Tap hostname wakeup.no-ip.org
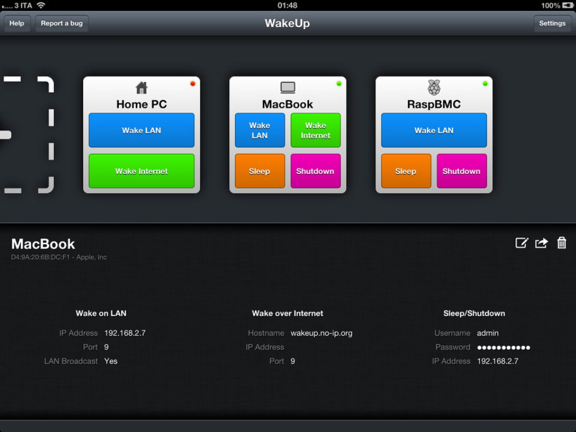The height and width of the screenshot is (432, 576). (x=321, y=333)
